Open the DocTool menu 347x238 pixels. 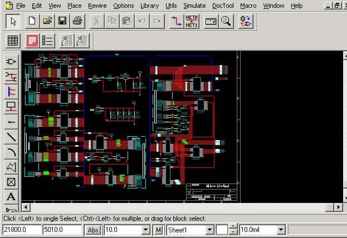pyautogui.click(x=223, y=6)
